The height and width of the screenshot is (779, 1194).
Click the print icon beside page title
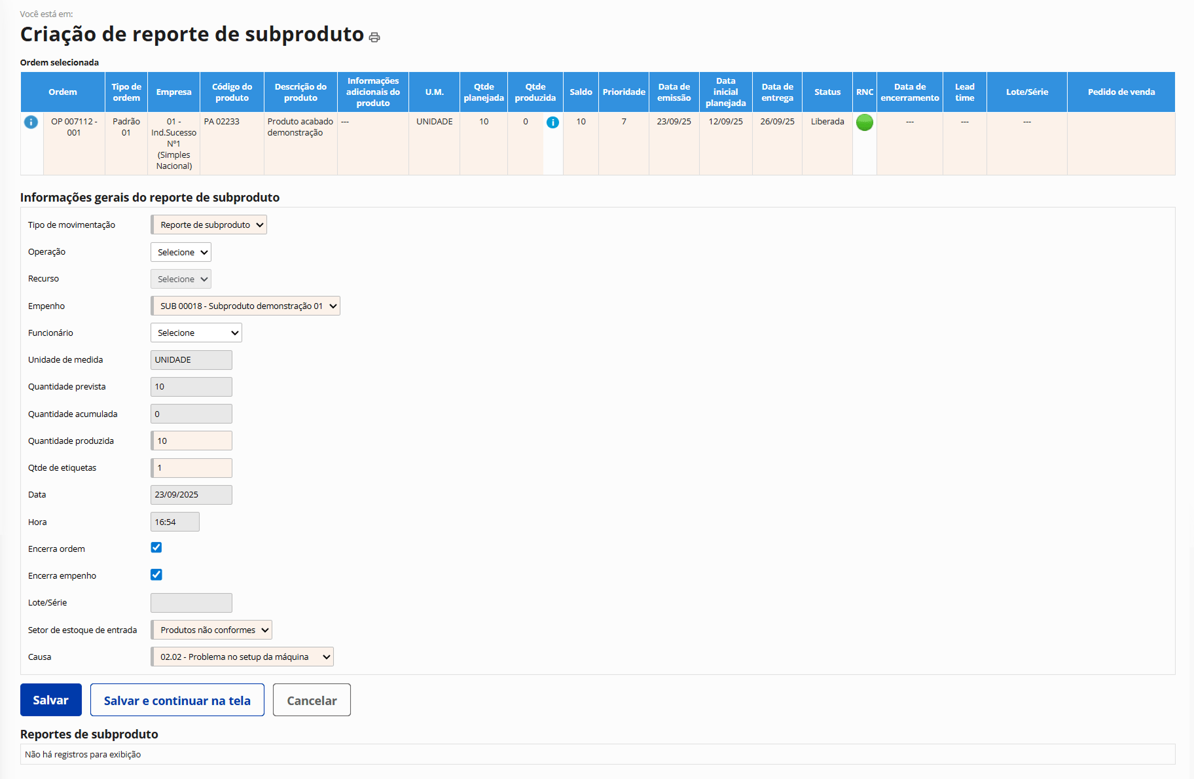(374, 37)
